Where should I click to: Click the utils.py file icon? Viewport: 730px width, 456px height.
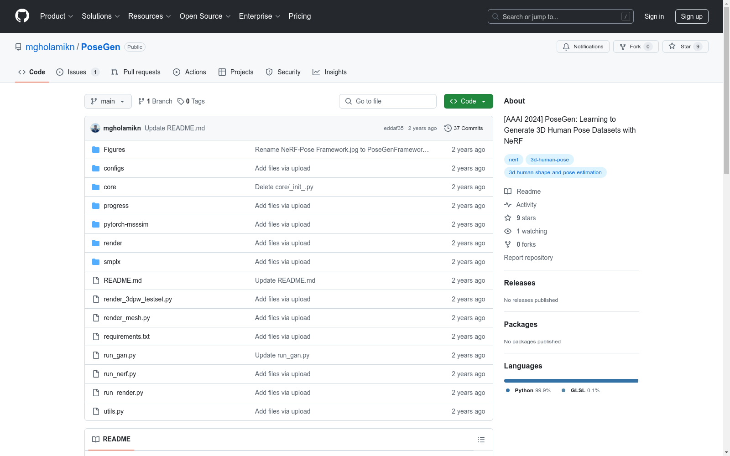(96, 411)
